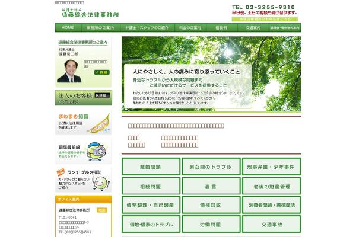The height and width of the screenshot is (237, 356).
Task: Click the オフィス案内 orange header
Action: (84, 199)
